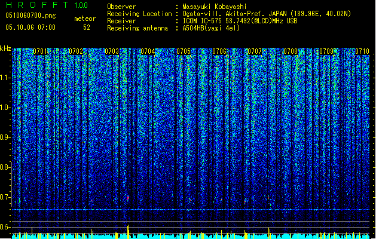Click the 0706 time marker
This screenshot has height=239, width=376.
coord(219,51)
